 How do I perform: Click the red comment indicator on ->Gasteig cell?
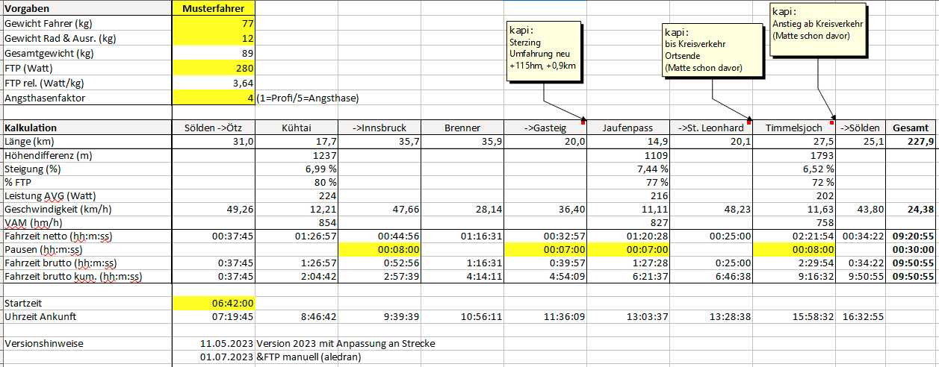pos(583,121)
